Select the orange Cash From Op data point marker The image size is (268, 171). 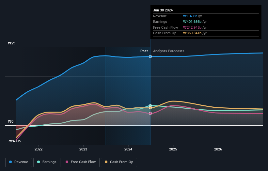coord(150,108)
